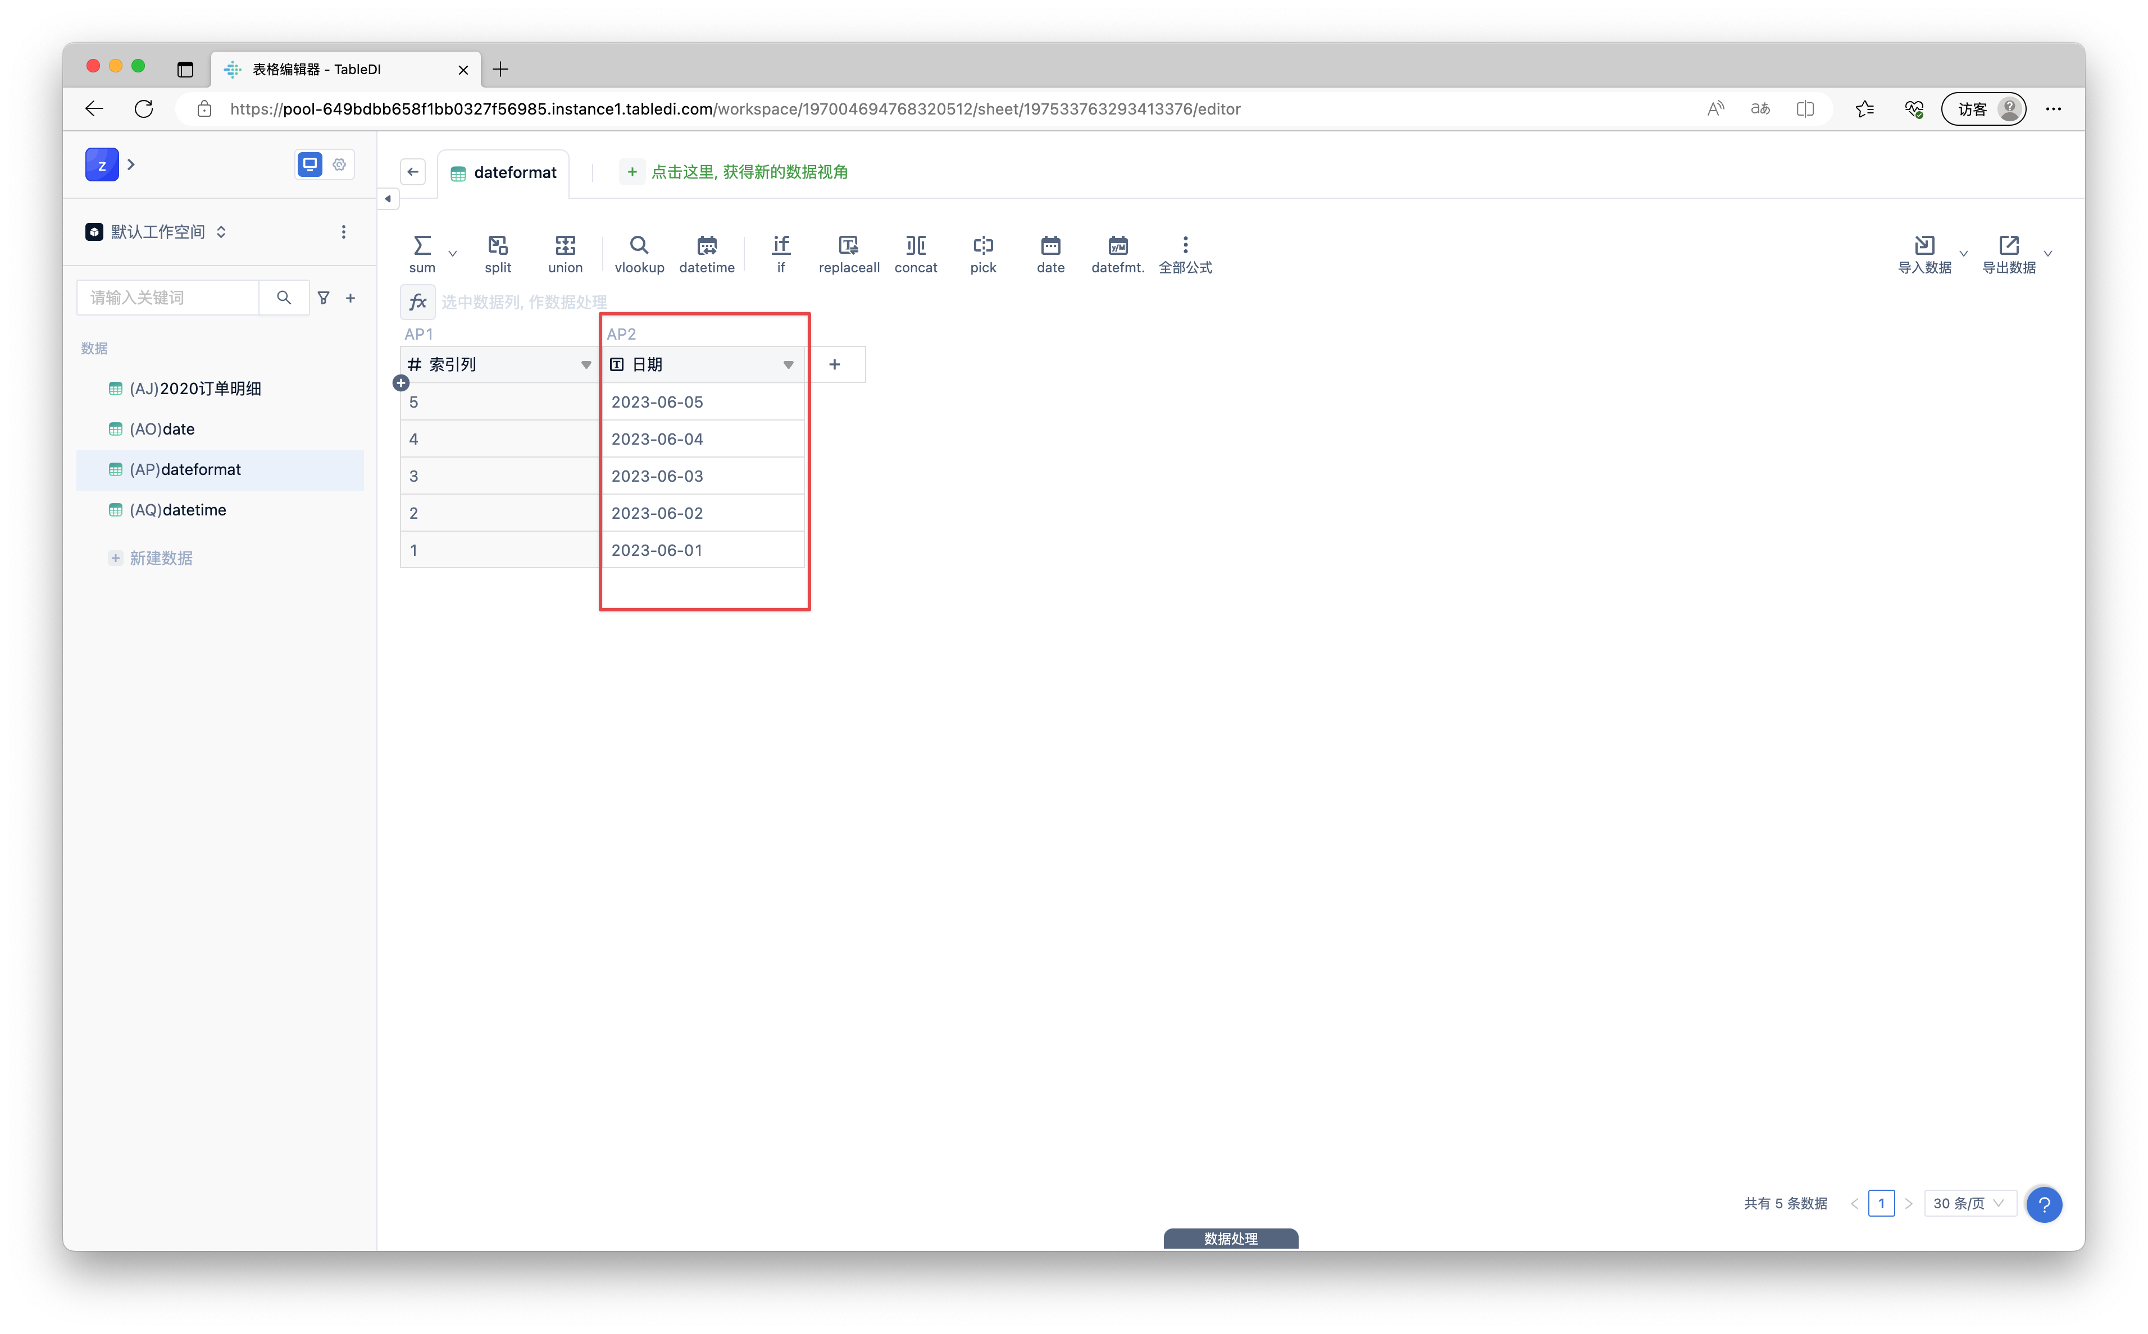Switch to the desktop monitor view toggle
2148x1334 pixels.
[x=310, y=165]
